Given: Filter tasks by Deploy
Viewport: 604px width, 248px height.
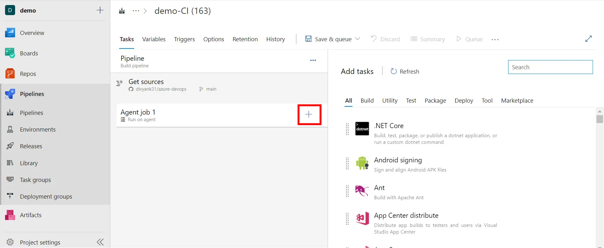Looking at the screenshot, I should 464,101.
